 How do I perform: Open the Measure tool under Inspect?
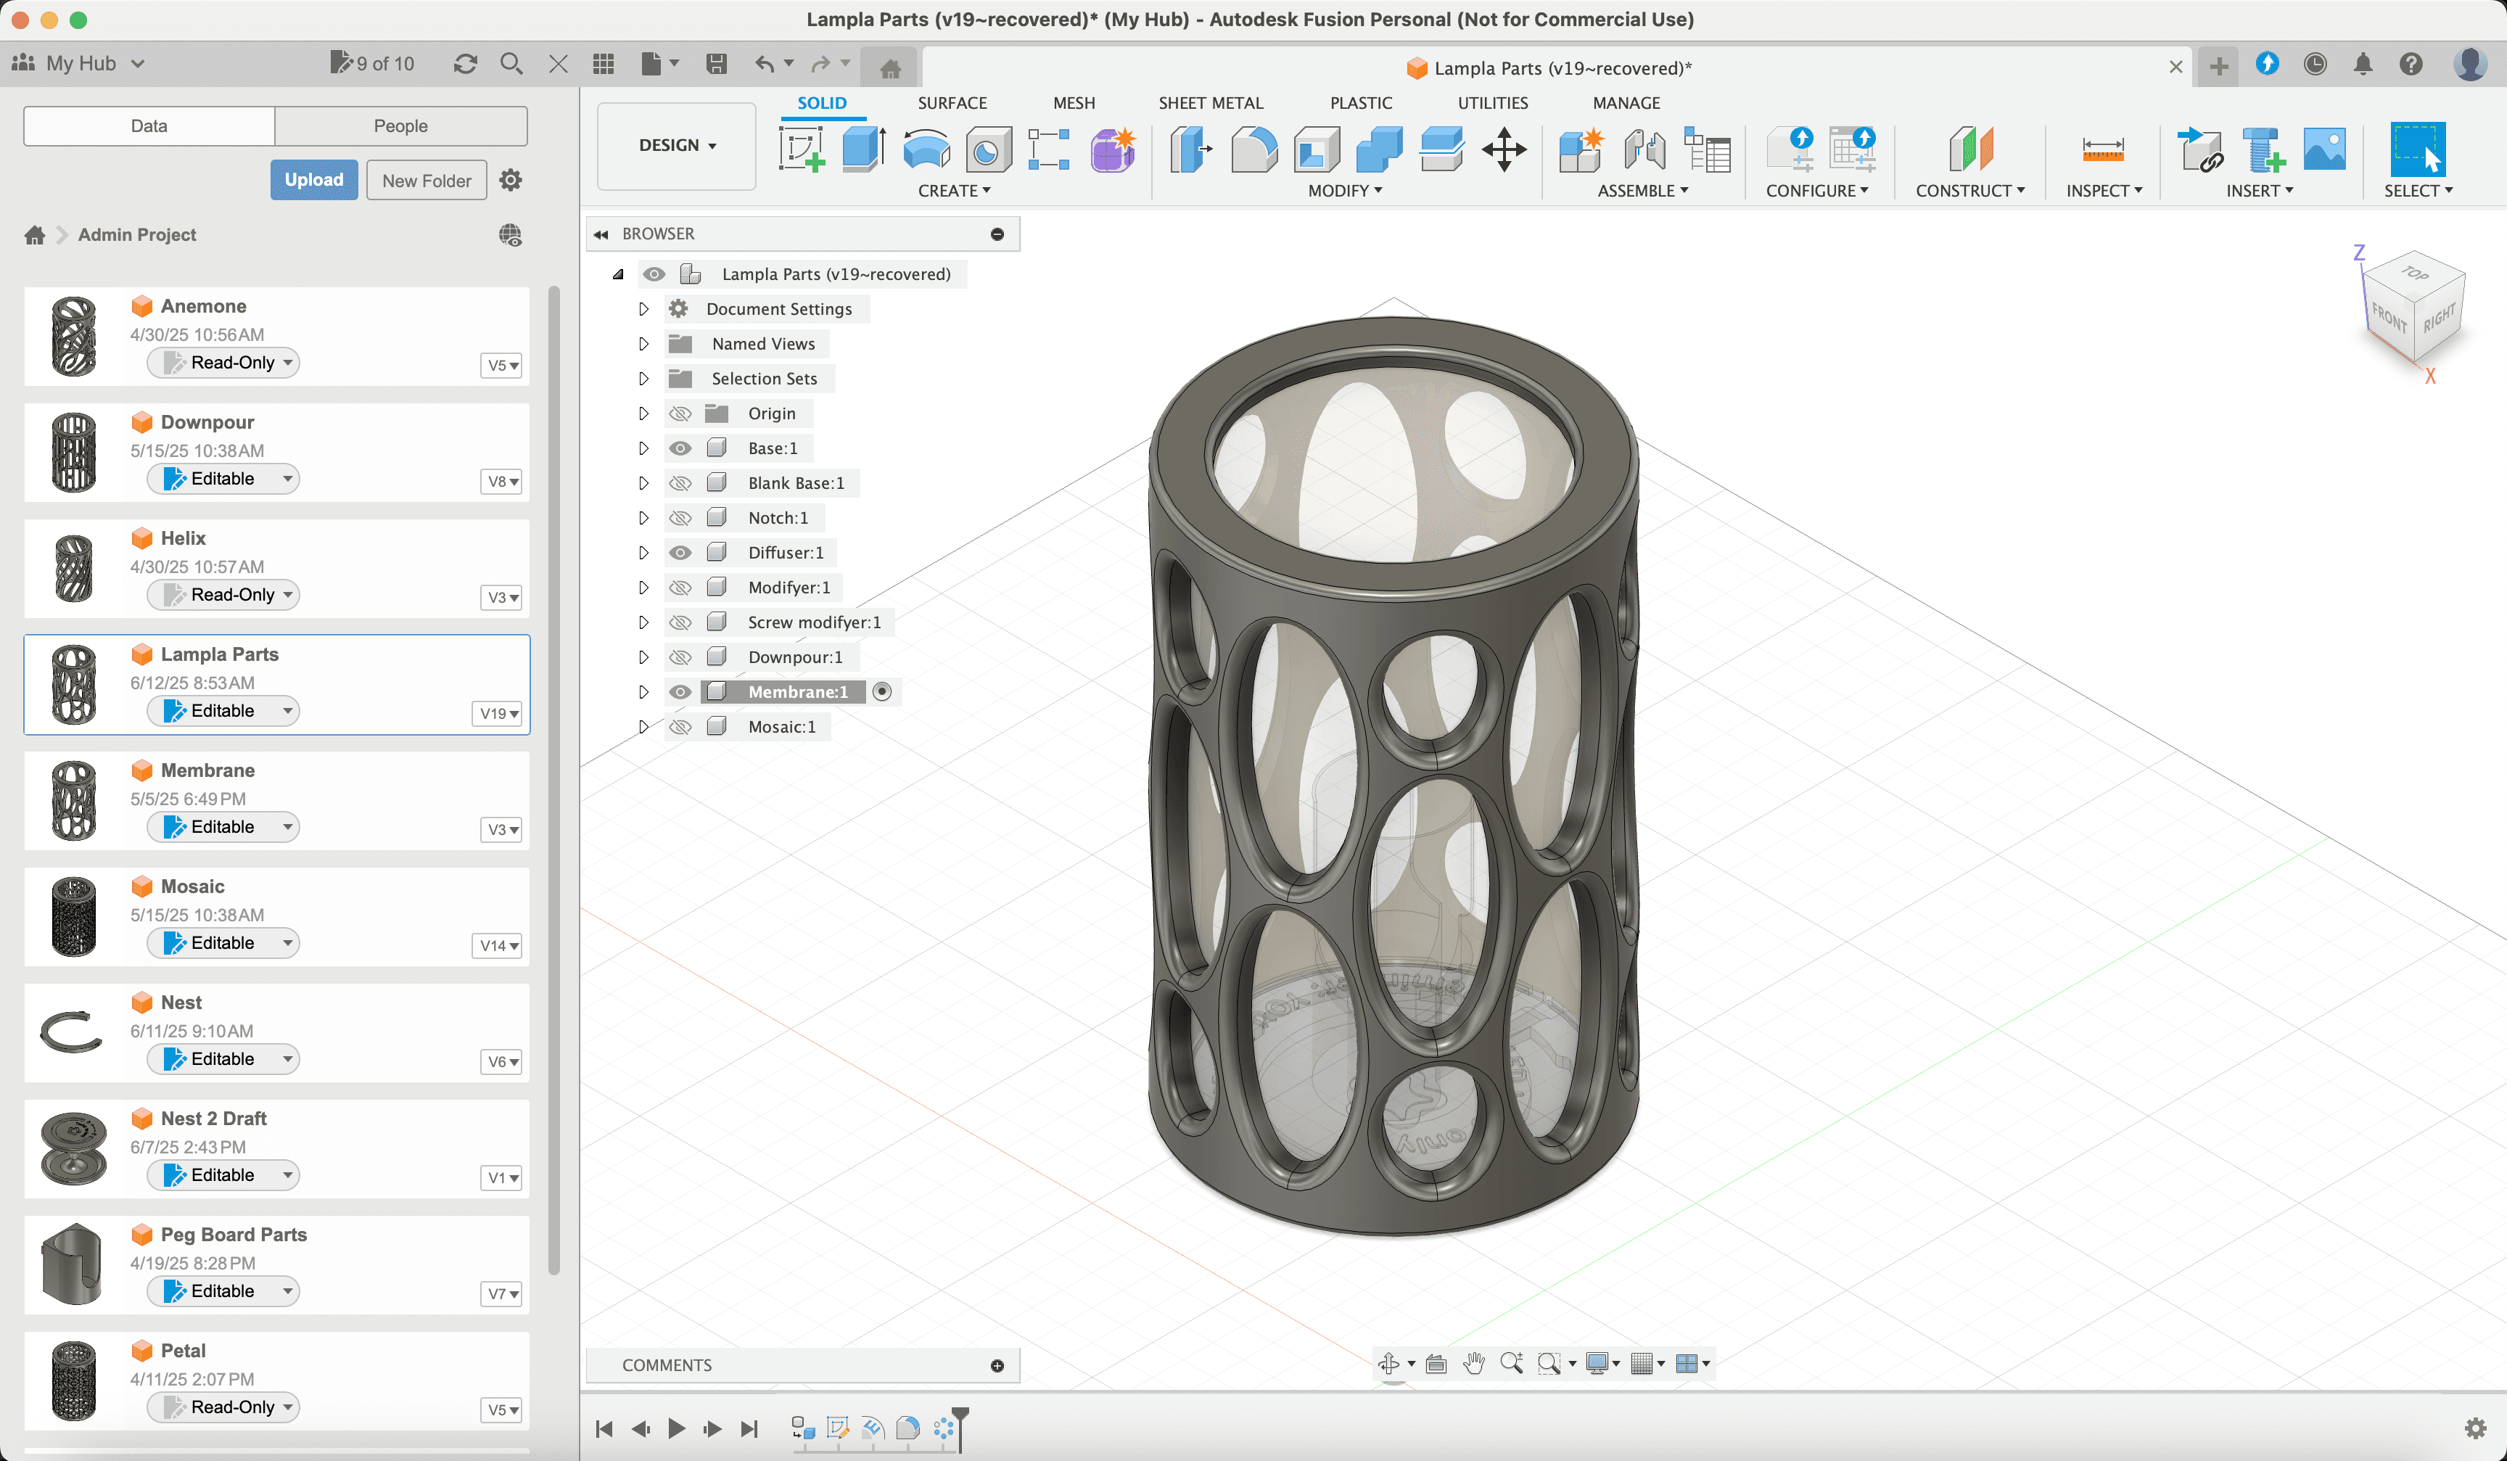(2102, 150)
